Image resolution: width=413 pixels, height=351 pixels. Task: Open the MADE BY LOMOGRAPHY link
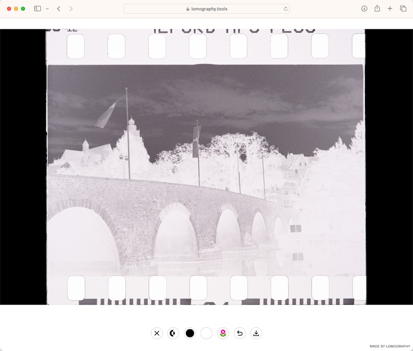tap(390, 346)
